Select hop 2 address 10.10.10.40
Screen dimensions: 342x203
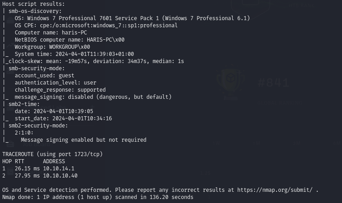(60, 176)
